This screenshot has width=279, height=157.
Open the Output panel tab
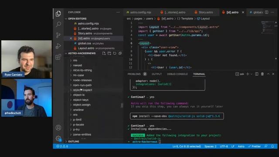[x=157, y=74]
